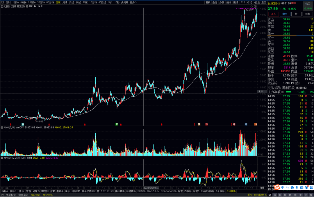
Task: Click the red R300 marker beside stock code
Action: [x=294, y=3]
